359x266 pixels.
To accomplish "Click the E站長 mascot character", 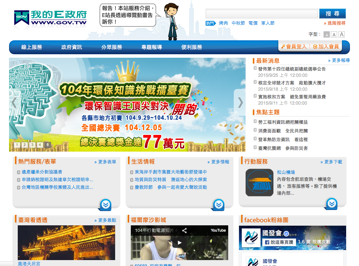I will (172, 22).
